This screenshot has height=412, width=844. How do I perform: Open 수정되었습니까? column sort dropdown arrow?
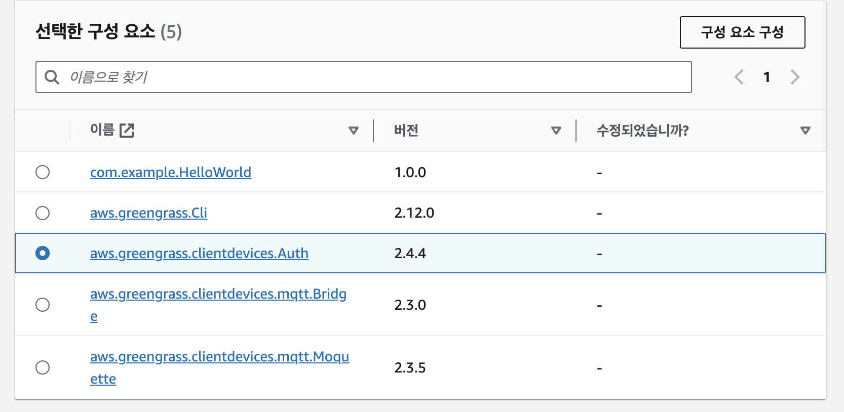(805, 131)
